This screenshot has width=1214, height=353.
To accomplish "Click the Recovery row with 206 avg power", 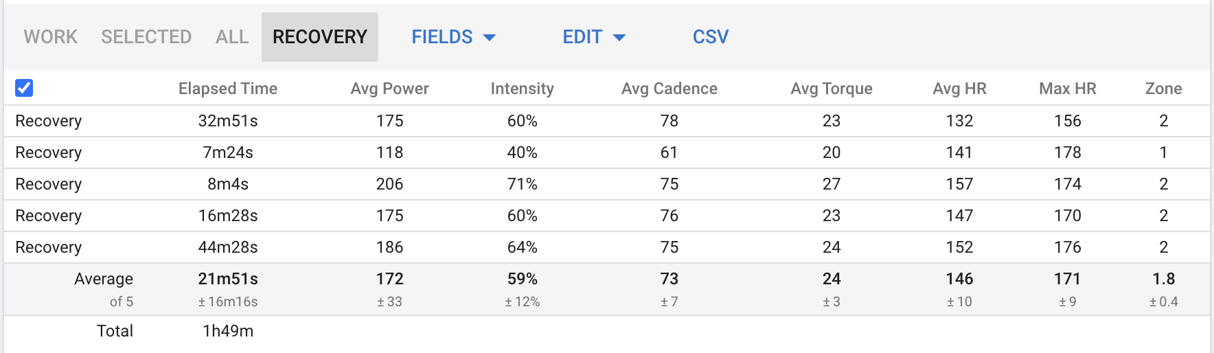I will click(49, 184).
